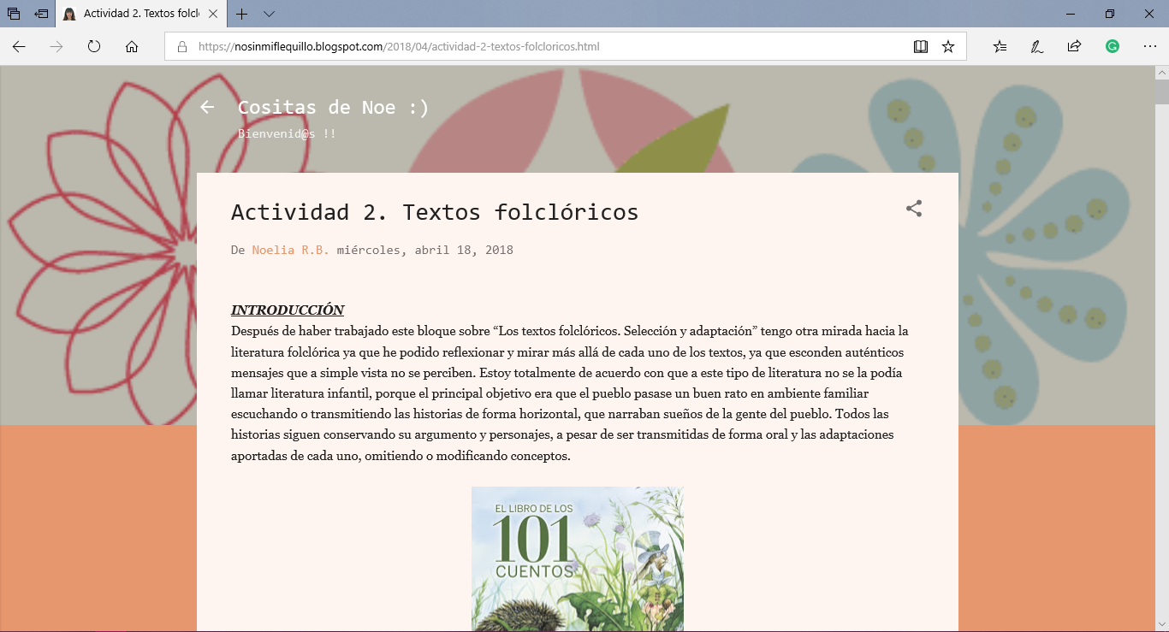The width and height of the screenshot is (1169, 632).
Task: Open author link Noelia R.B.
Action: pos(290,250)
